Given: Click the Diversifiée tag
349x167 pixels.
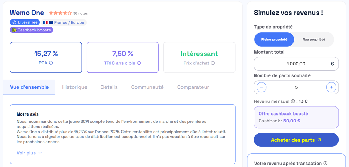Looking at the screenshot, I should pyautogui.click(x=25, y=22).
